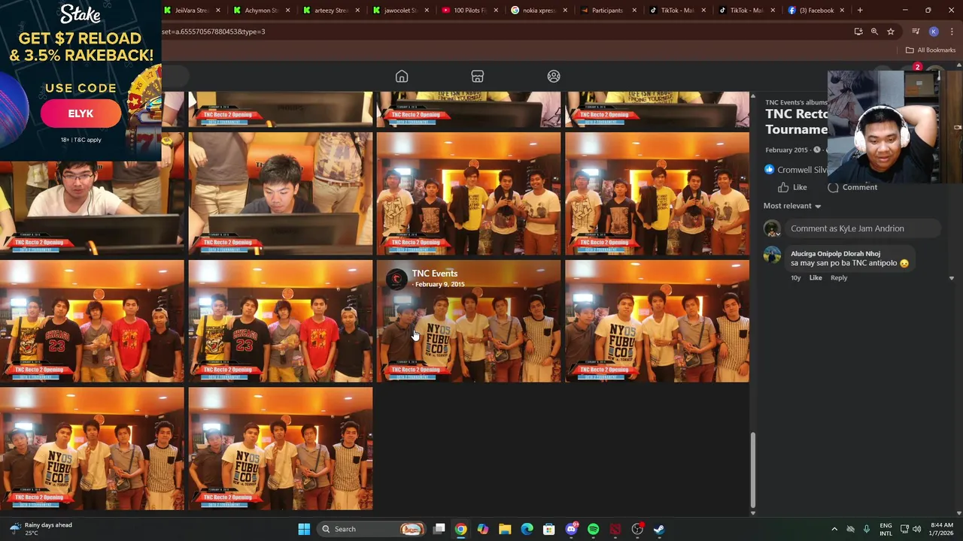
Task: Expand Most relevant comment sort dropdown
Action: tap(791, 206)
